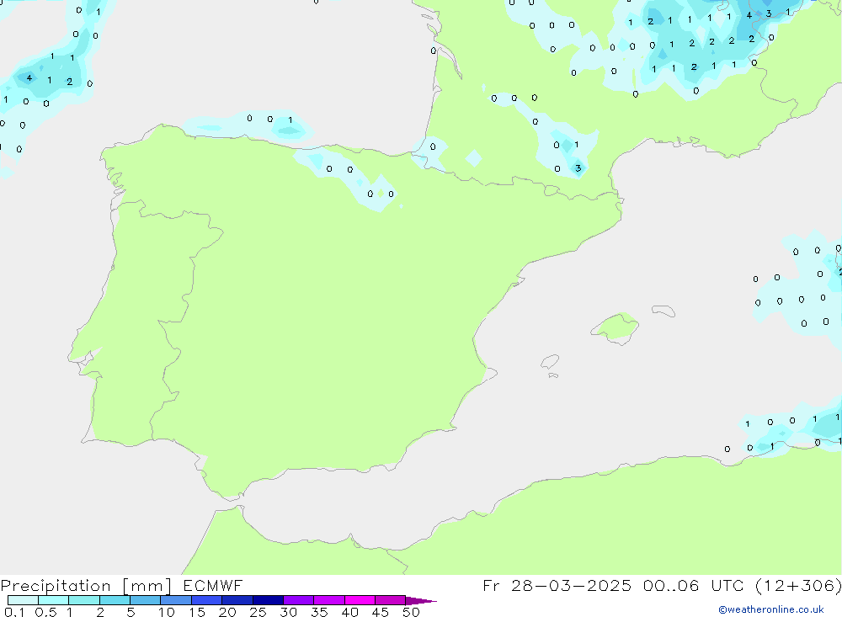Click the "50" legend scale label
The width and height of the screenshot is (842, 617).
(412, 612)
